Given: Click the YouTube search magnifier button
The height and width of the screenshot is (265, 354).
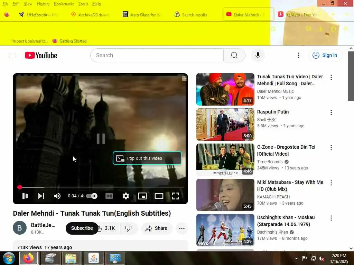Looking at the screenshot, I should tap(234, 55).
